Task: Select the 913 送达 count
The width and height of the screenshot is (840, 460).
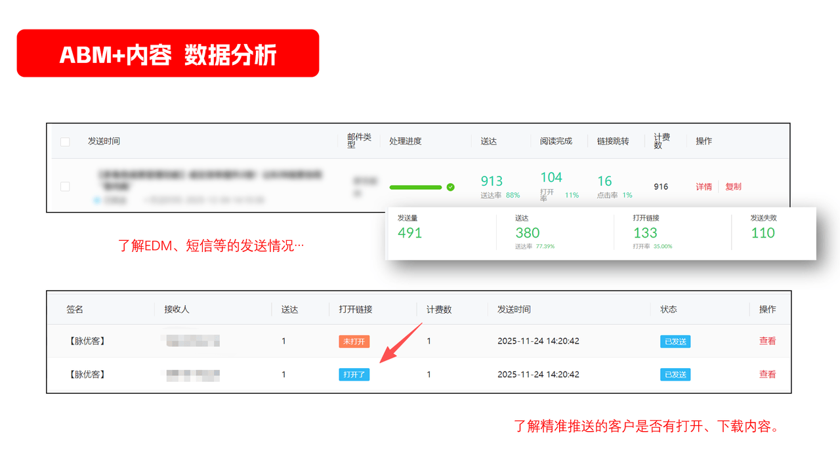Action: click(492, 181)
